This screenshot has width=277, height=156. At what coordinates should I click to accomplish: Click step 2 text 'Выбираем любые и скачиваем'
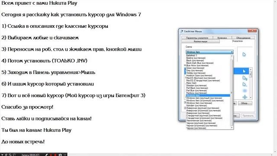tap(40, 38)
